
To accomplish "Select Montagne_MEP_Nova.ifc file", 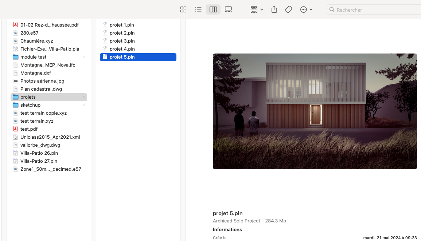I will pos(49,65).
